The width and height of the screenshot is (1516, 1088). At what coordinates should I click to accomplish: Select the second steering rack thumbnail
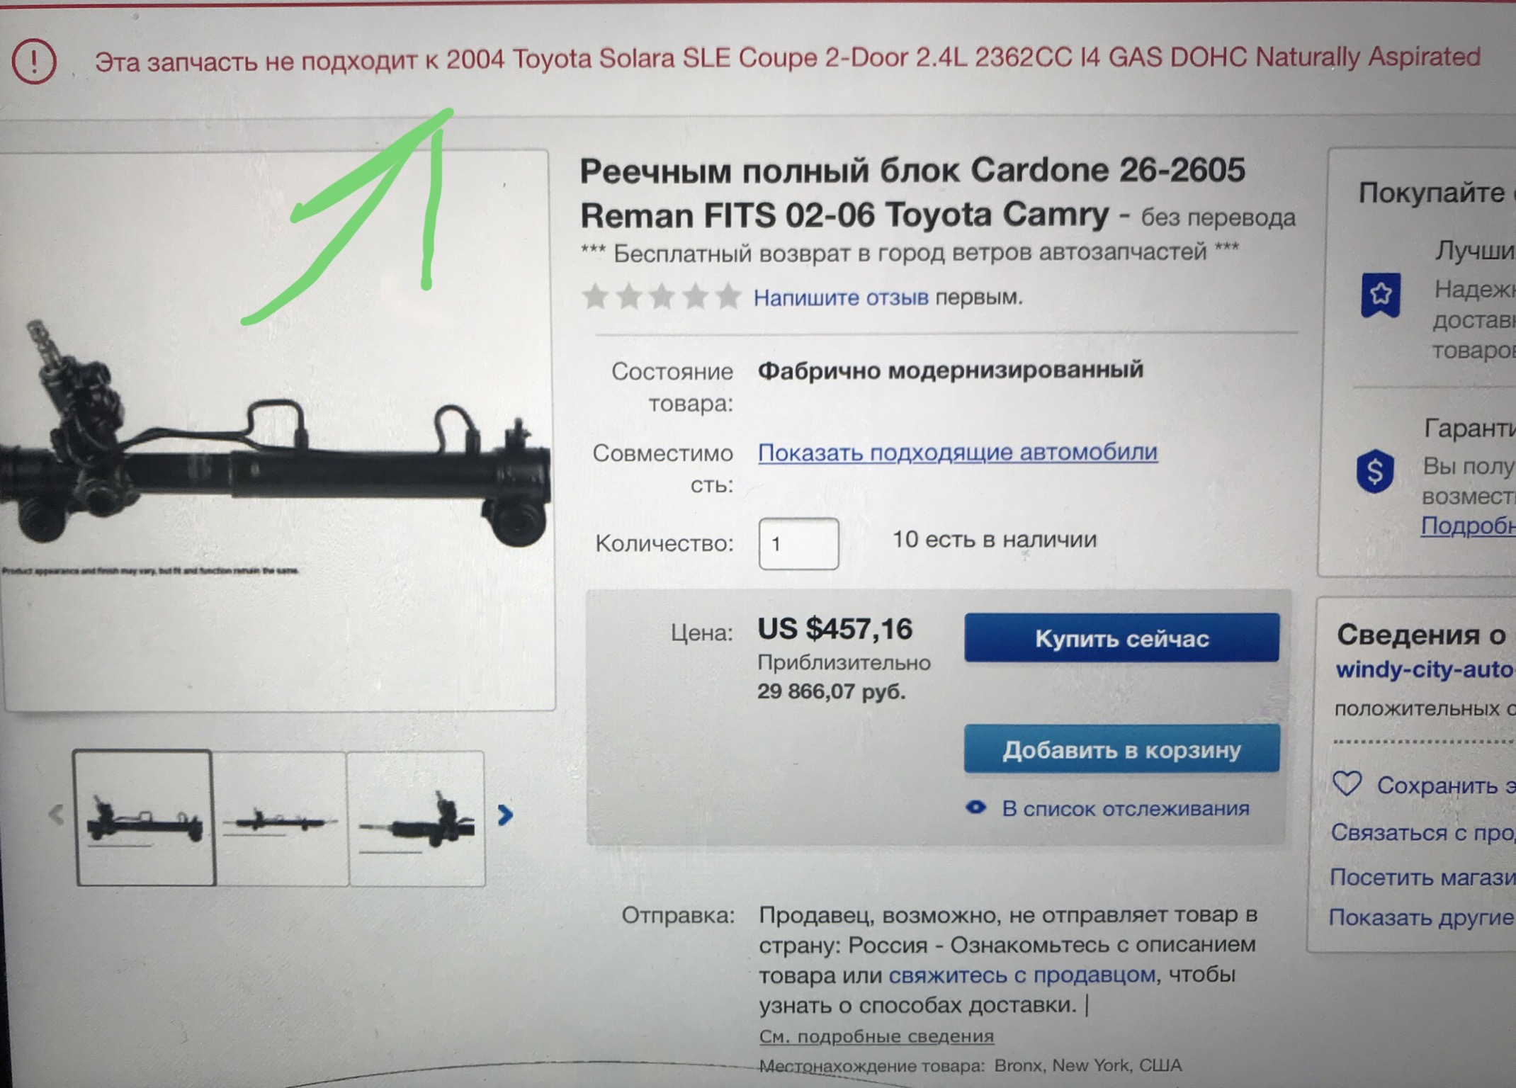click(x=281, y=818)
